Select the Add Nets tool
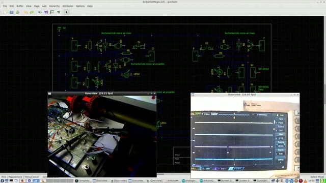Image resolution: width=326 pixels, height=183 pixels. [x=46, y=12]
